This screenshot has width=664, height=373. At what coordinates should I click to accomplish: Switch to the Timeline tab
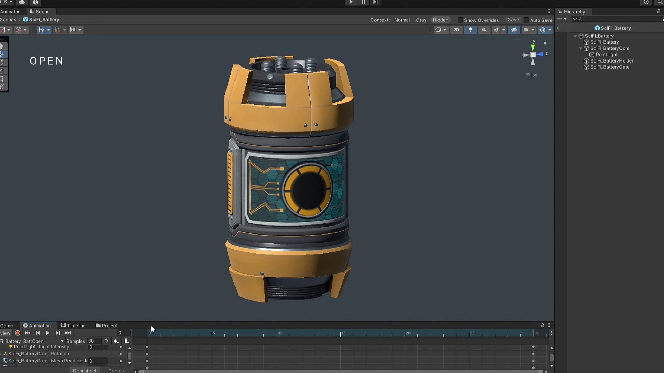click(73, 325)
